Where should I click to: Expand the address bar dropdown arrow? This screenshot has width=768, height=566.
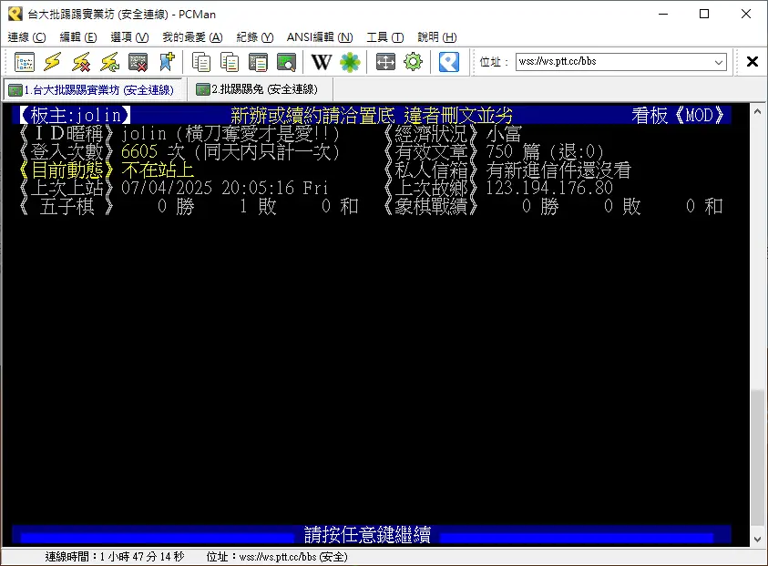719,62
